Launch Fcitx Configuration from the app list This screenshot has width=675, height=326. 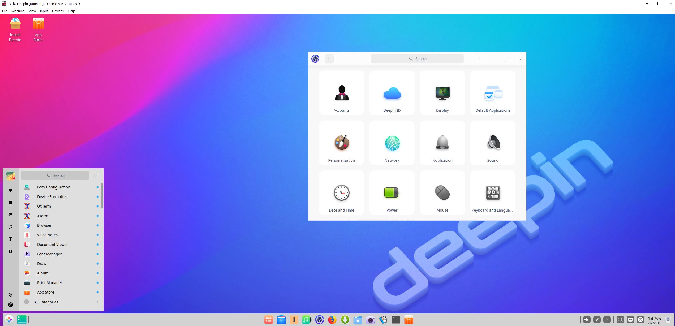(x=61, y=187)
